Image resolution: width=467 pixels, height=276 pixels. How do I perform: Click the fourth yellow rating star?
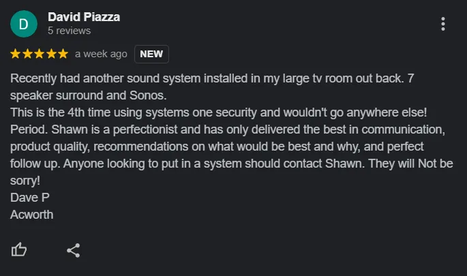click(51, 54)
